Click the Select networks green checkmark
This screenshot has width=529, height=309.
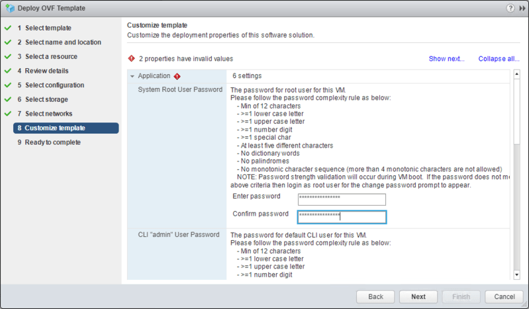(x=8, y=114)
